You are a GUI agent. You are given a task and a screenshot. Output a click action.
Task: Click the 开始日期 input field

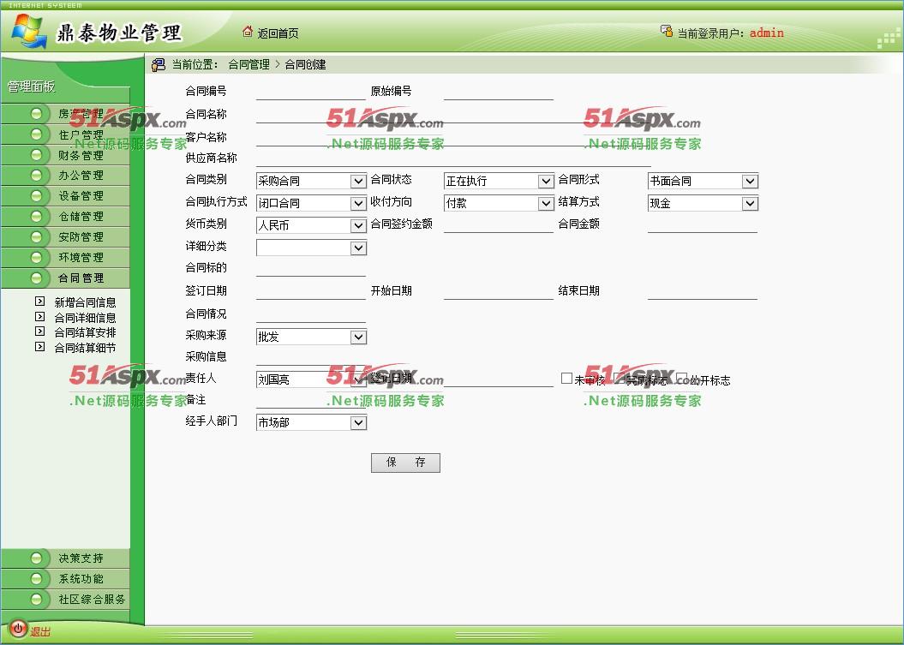tap(499, 291)
